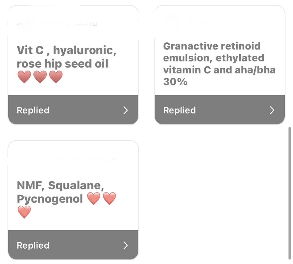Tap Replied label on Granactive retinoid card
The image size is (293, 264).
point(180,110)
